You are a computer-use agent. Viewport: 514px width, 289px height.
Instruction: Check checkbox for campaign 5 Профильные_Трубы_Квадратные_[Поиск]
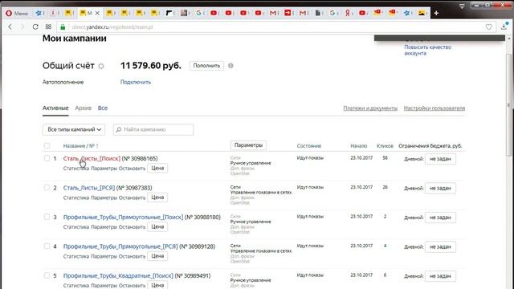[47, 275]
